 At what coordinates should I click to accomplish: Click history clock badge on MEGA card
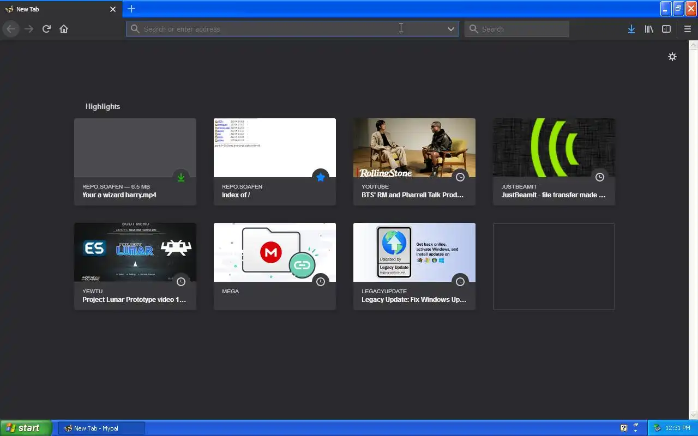tap(321, 282)
